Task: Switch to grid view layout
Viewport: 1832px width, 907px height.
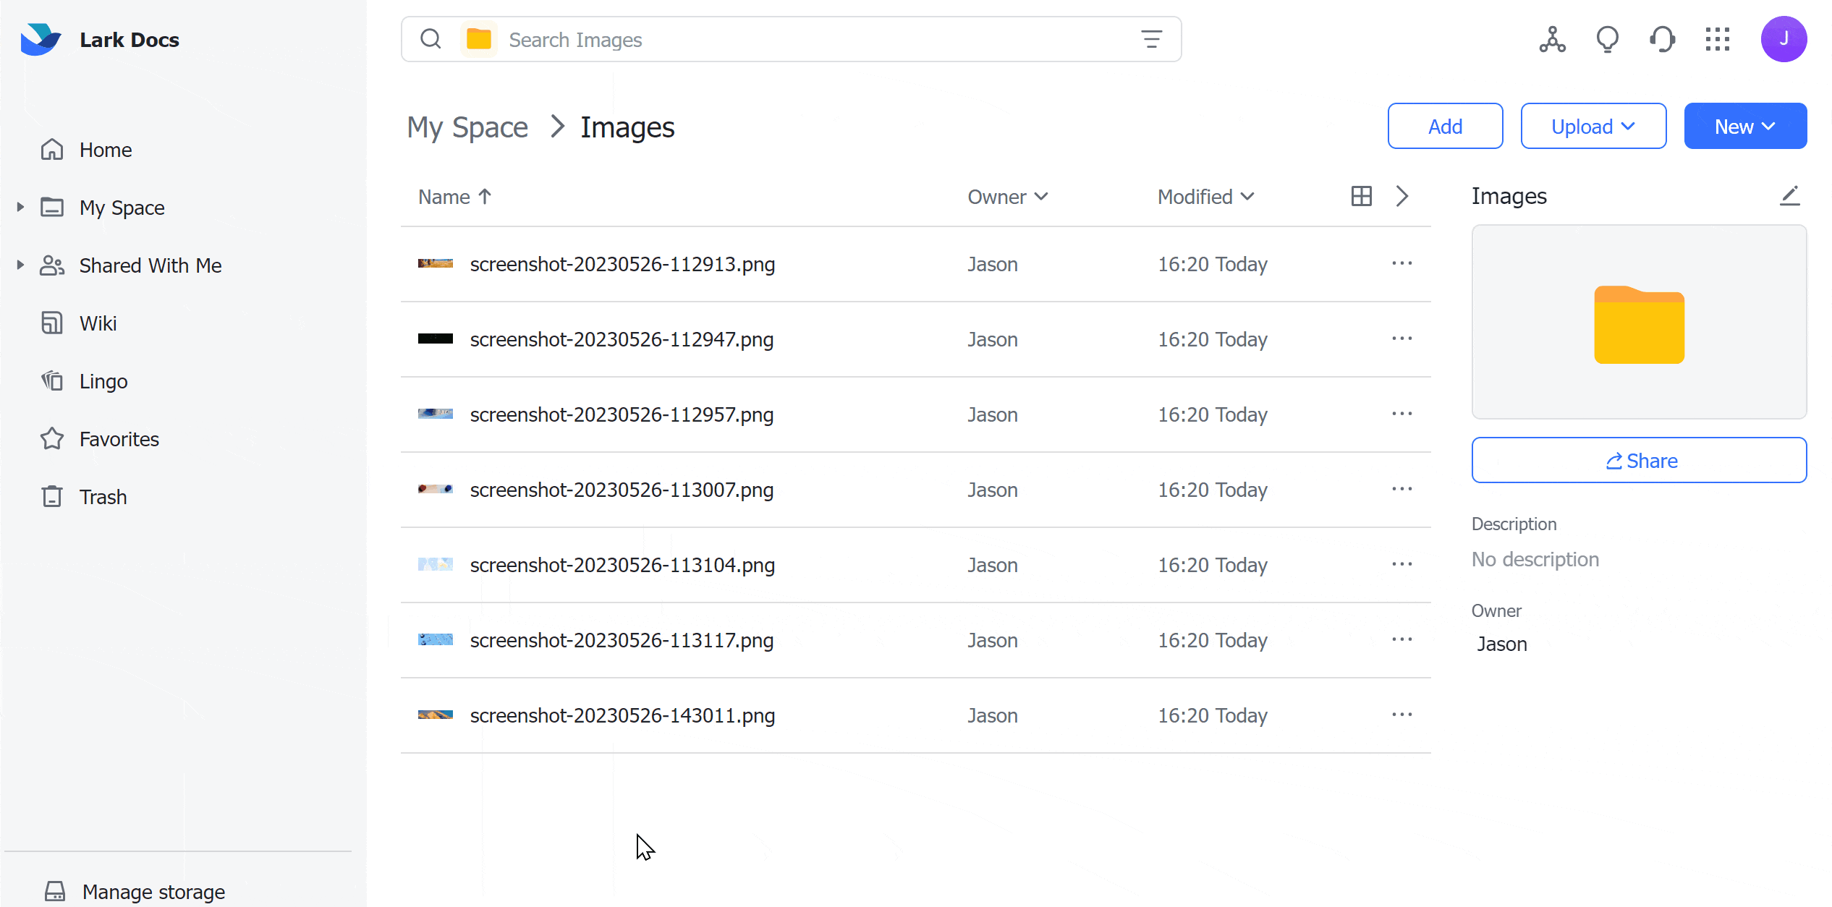Action: [x=1362, y=196]
